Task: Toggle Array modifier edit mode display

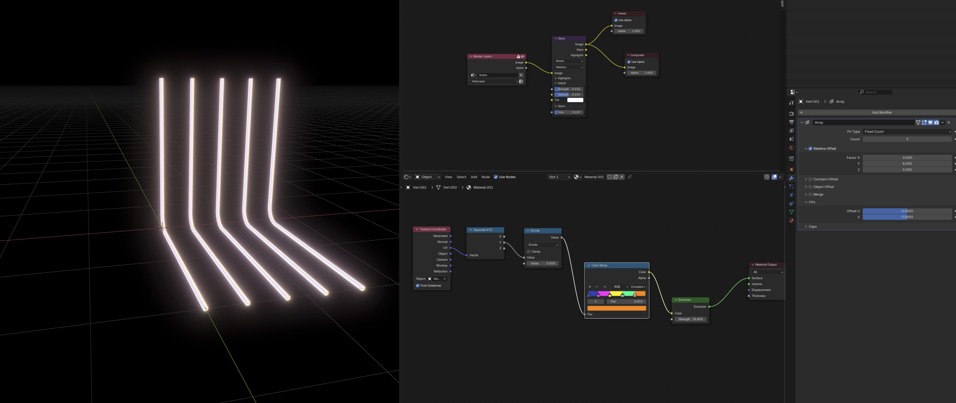Action: click(924, 123)
